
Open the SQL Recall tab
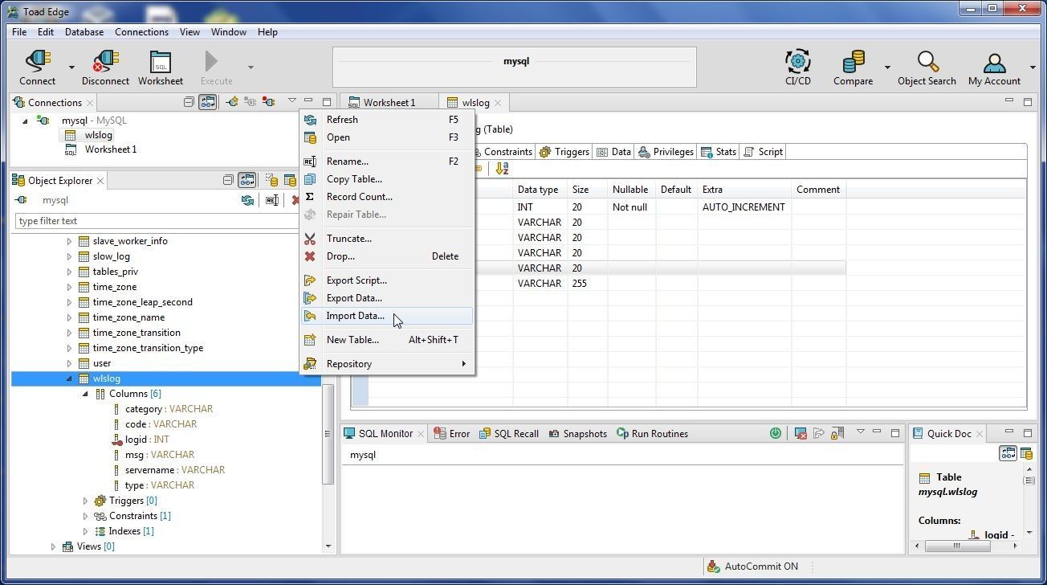(508, 434)
